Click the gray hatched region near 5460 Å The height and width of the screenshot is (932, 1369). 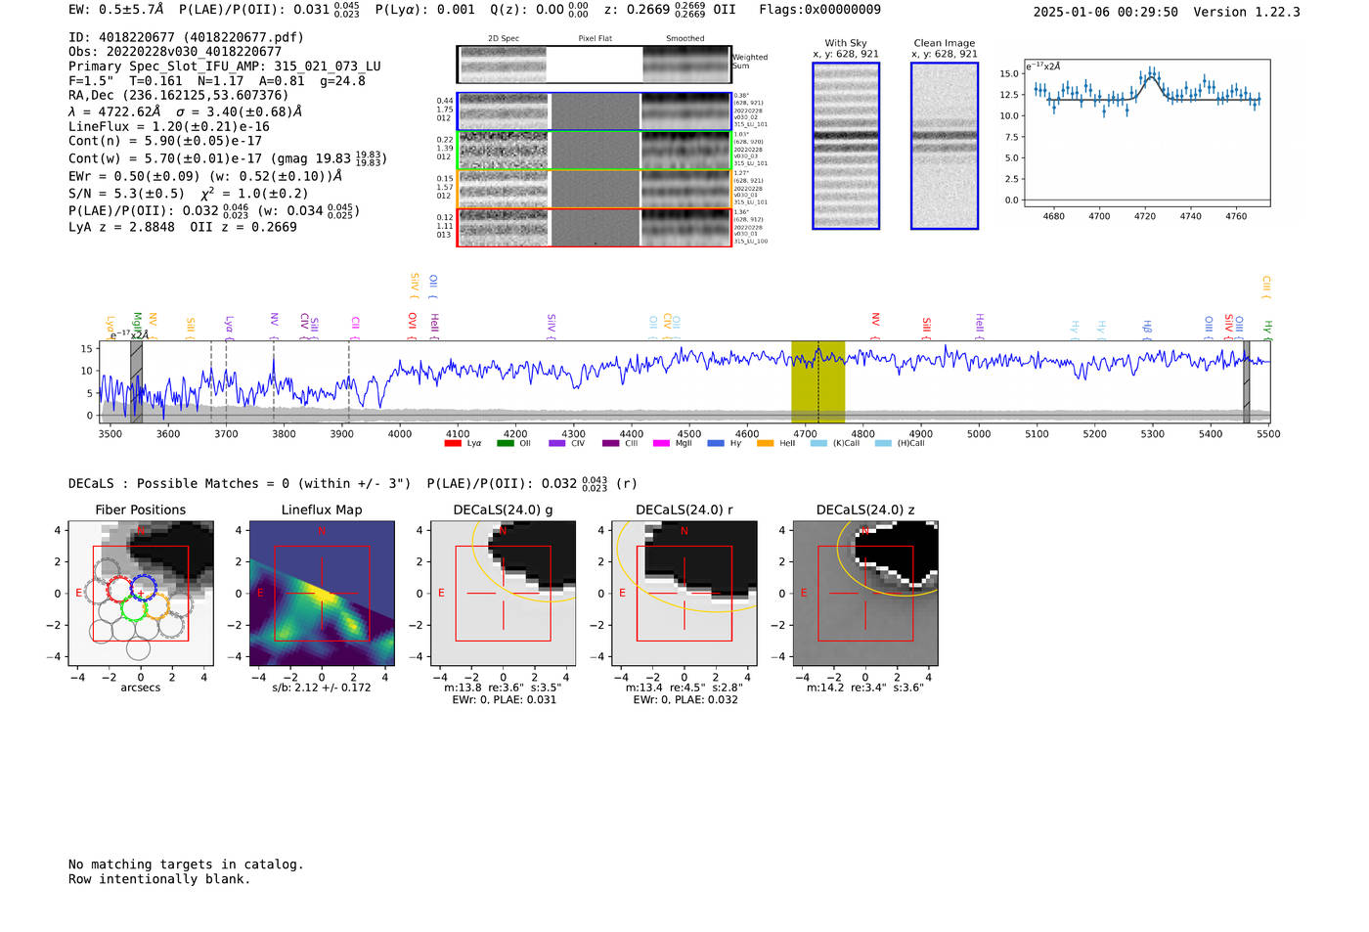point(1246,382)
